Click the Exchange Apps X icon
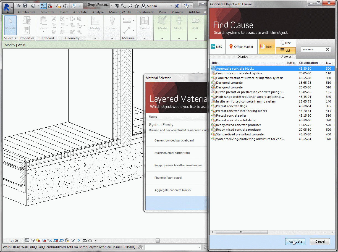Image resolution: width=338 pixels, height=252 pixels. [x=176, y=6]
